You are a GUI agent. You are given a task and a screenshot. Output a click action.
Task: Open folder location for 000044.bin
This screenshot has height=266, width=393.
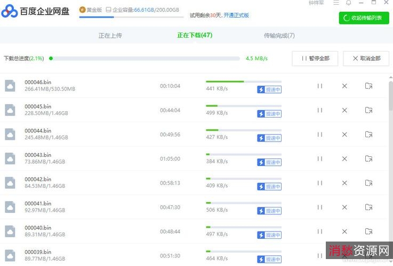[368, 135]
